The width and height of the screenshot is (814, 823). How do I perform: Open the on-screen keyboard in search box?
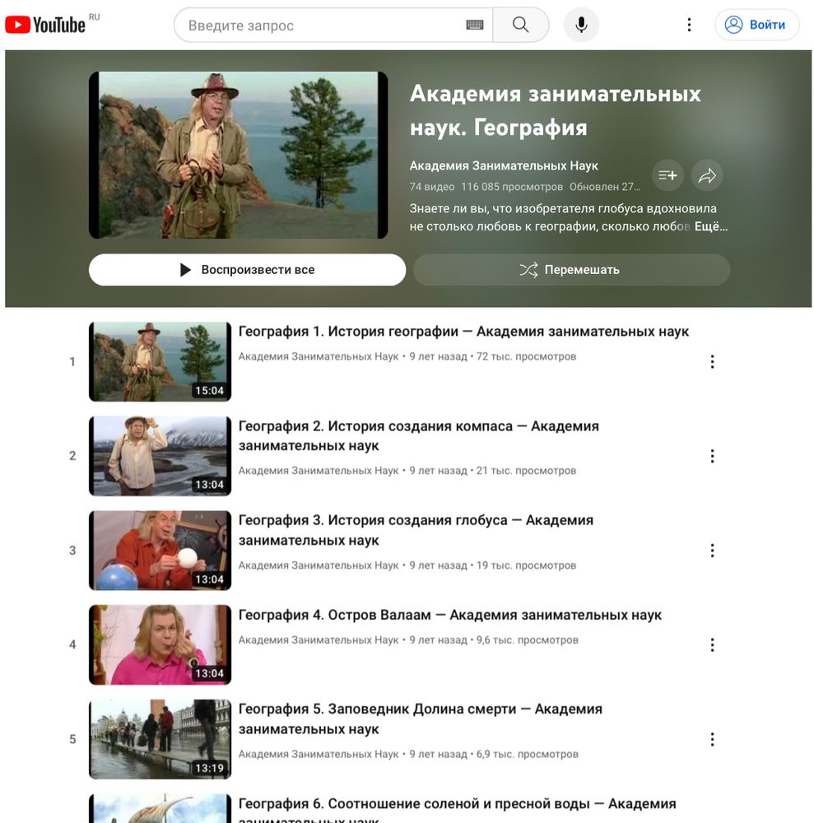tap(474, 25)
